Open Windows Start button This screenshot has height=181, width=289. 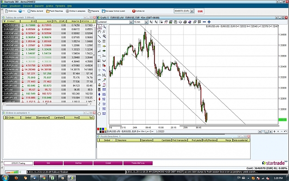(x=5, y=178)
